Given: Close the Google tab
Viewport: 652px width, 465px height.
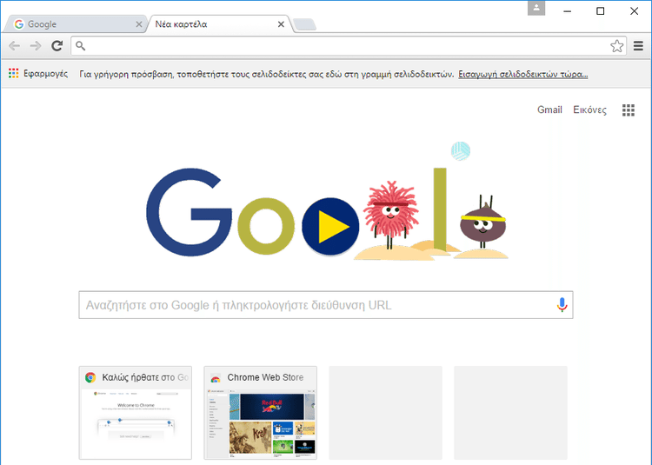Looking at the screenshot, I should pyautogui.click(x=139, y=24).
